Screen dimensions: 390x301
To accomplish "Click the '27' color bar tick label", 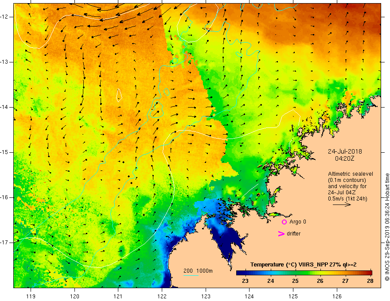I will click(345, 281).
